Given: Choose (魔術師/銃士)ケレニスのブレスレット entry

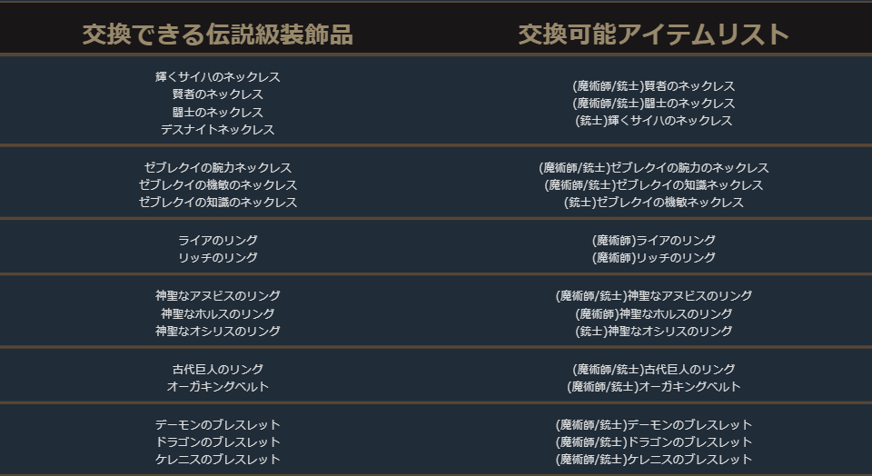Looking at the screenshot, I should 653,460.
